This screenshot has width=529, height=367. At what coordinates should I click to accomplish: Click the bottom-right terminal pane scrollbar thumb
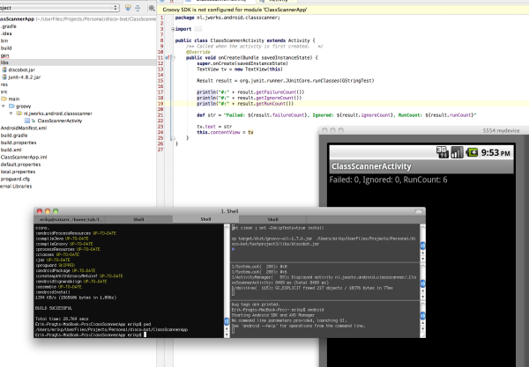tap(422, 315)
